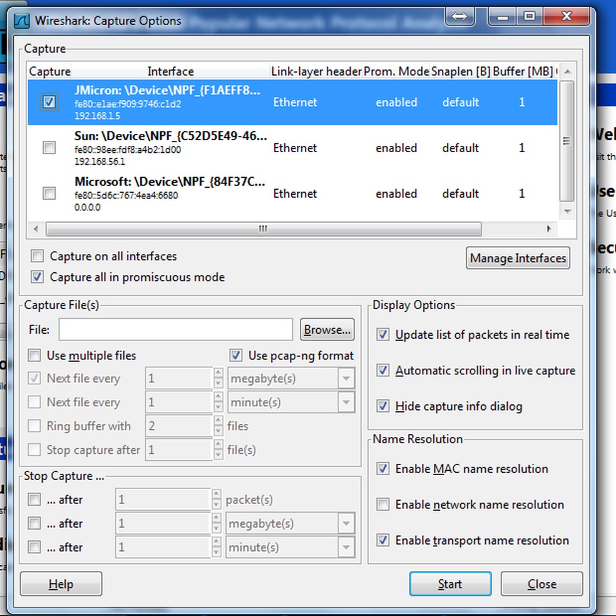Check the Microsoft interface capture checkbox
Screen dimensions: 616x616
coord(49,193)
